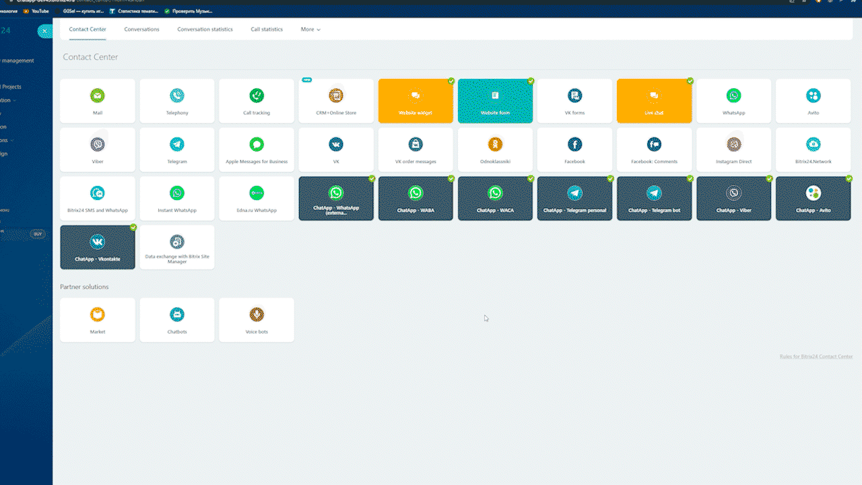The image size is (862, 485).
Task: Open the ChatApp - Viber tile
Action: coord(733,199)
